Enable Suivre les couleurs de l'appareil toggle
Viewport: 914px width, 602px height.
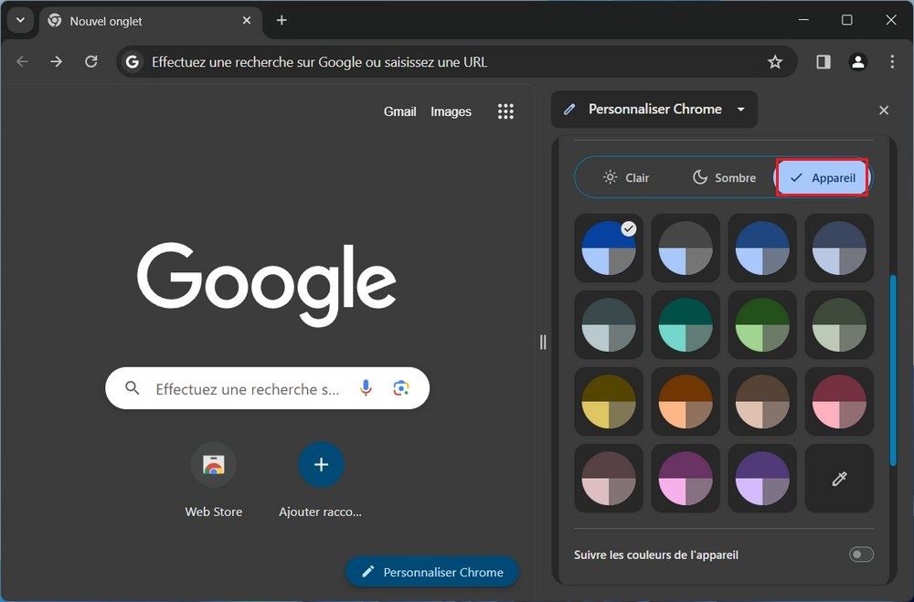(x=860, y=554)
